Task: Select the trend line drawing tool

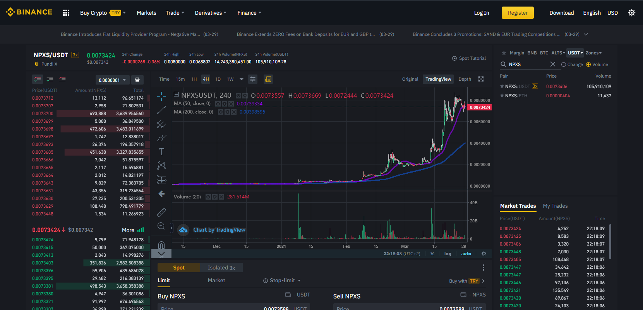Action: coord(161,110)
